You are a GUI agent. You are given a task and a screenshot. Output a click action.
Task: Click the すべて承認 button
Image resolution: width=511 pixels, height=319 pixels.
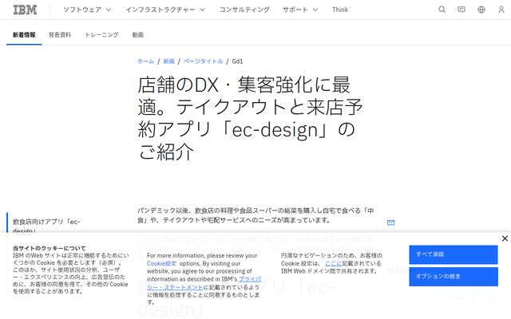454,254
